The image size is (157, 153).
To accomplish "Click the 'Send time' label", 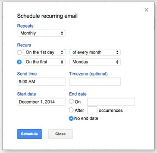I will point(27,74).
